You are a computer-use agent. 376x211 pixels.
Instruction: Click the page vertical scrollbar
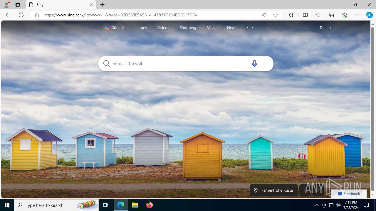373,109
